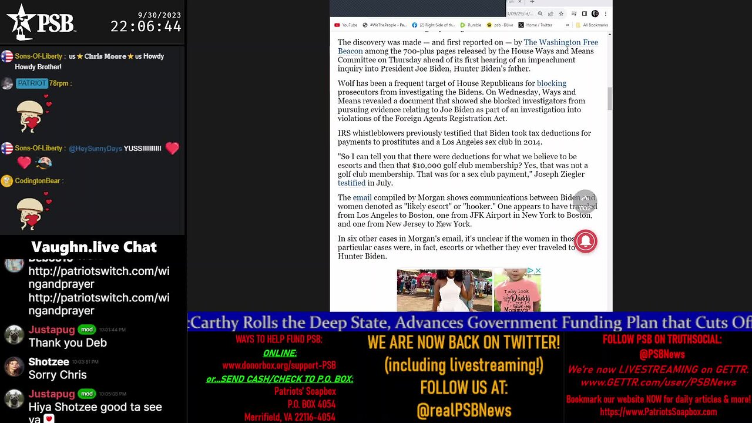The width and height of the screenshot is (752, 423).
Task: Open the #WeThePeople bookmark
Action: [385, 25]
